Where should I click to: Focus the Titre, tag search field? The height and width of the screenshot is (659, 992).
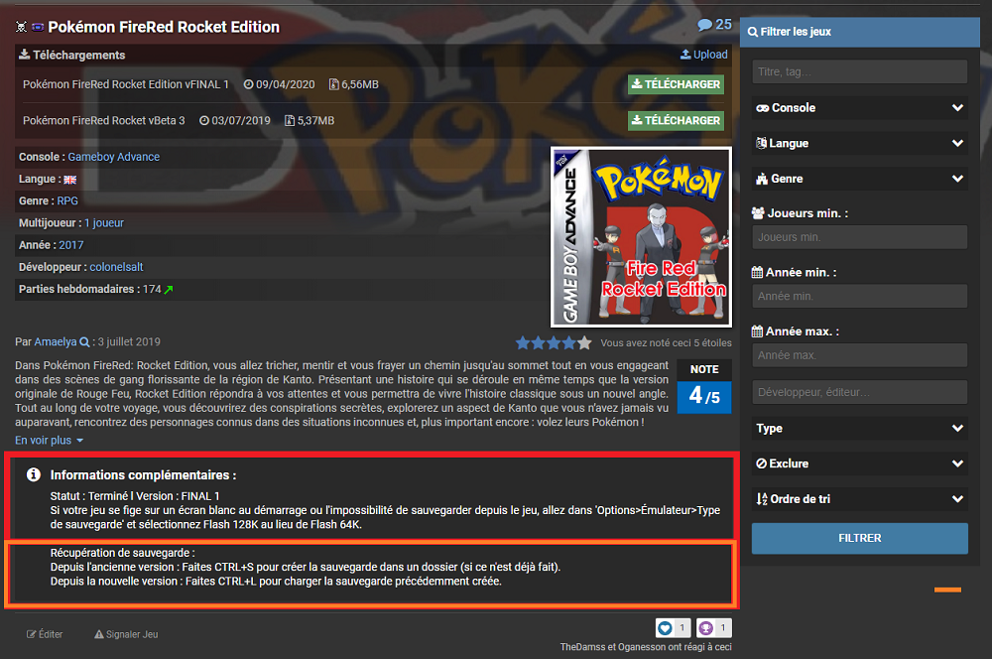(859, 71)
